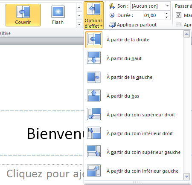Click the transition gallery up arrow
This screenshot has width=192, height=185.
[x=79, y=7]
